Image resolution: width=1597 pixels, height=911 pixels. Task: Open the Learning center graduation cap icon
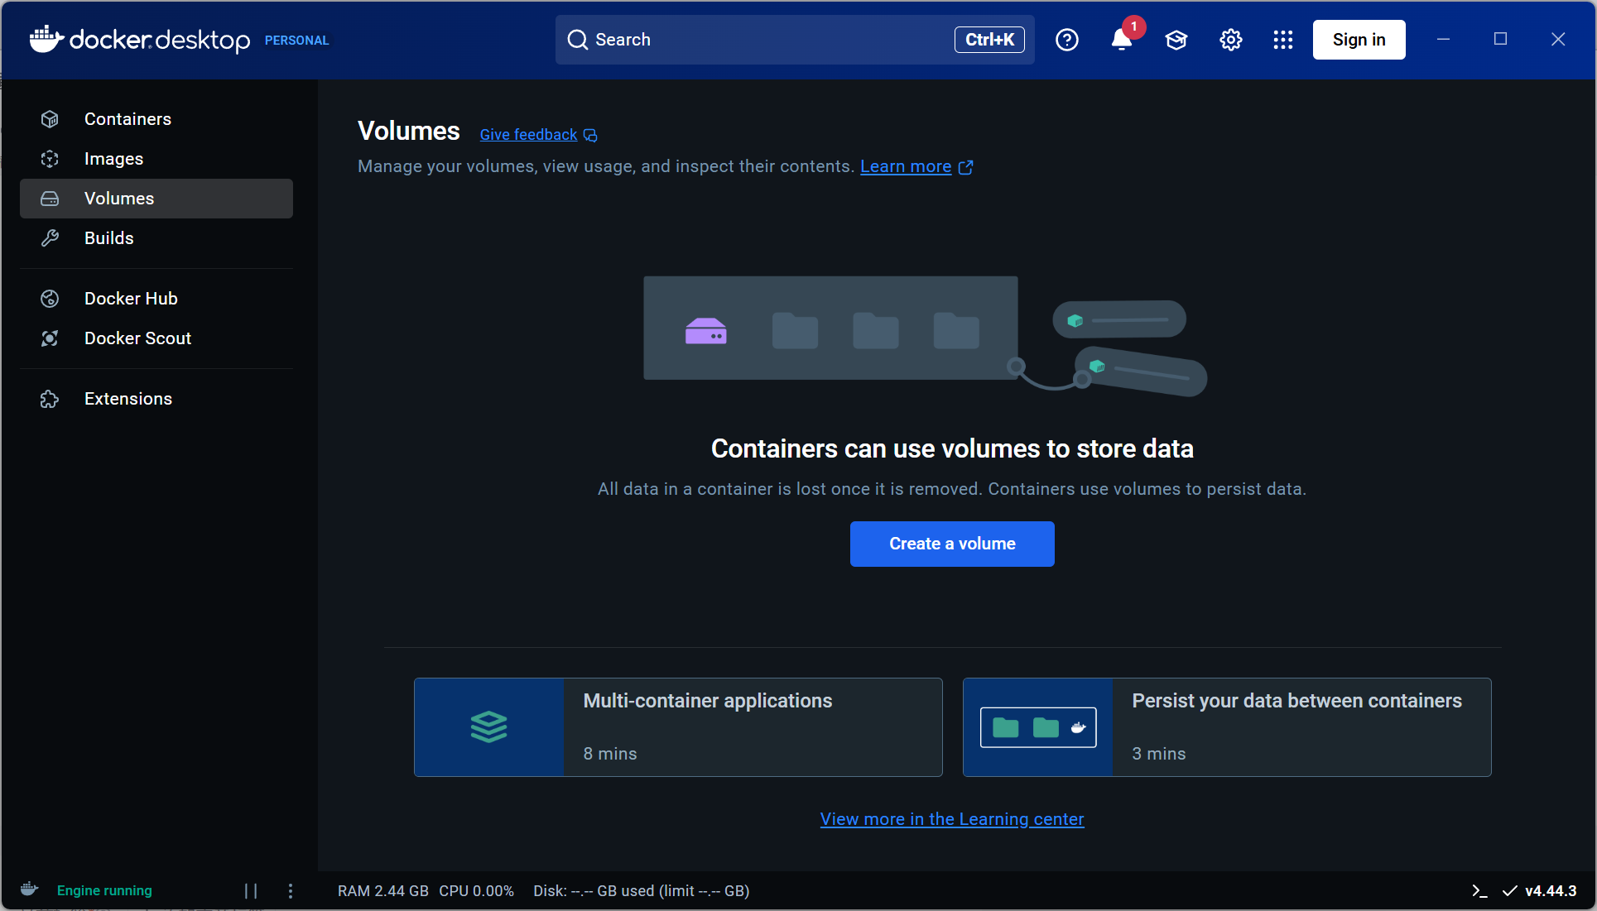tap(1176, 40)
